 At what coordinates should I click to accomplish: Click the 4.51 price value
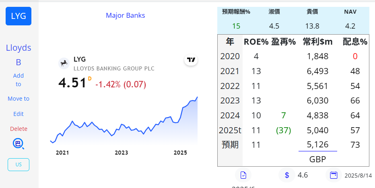[72, 83]
